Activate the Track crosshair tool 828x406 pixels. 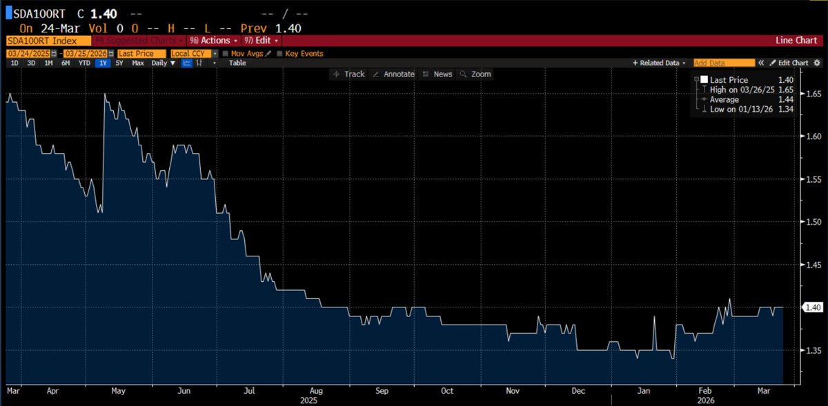point(349,74)
